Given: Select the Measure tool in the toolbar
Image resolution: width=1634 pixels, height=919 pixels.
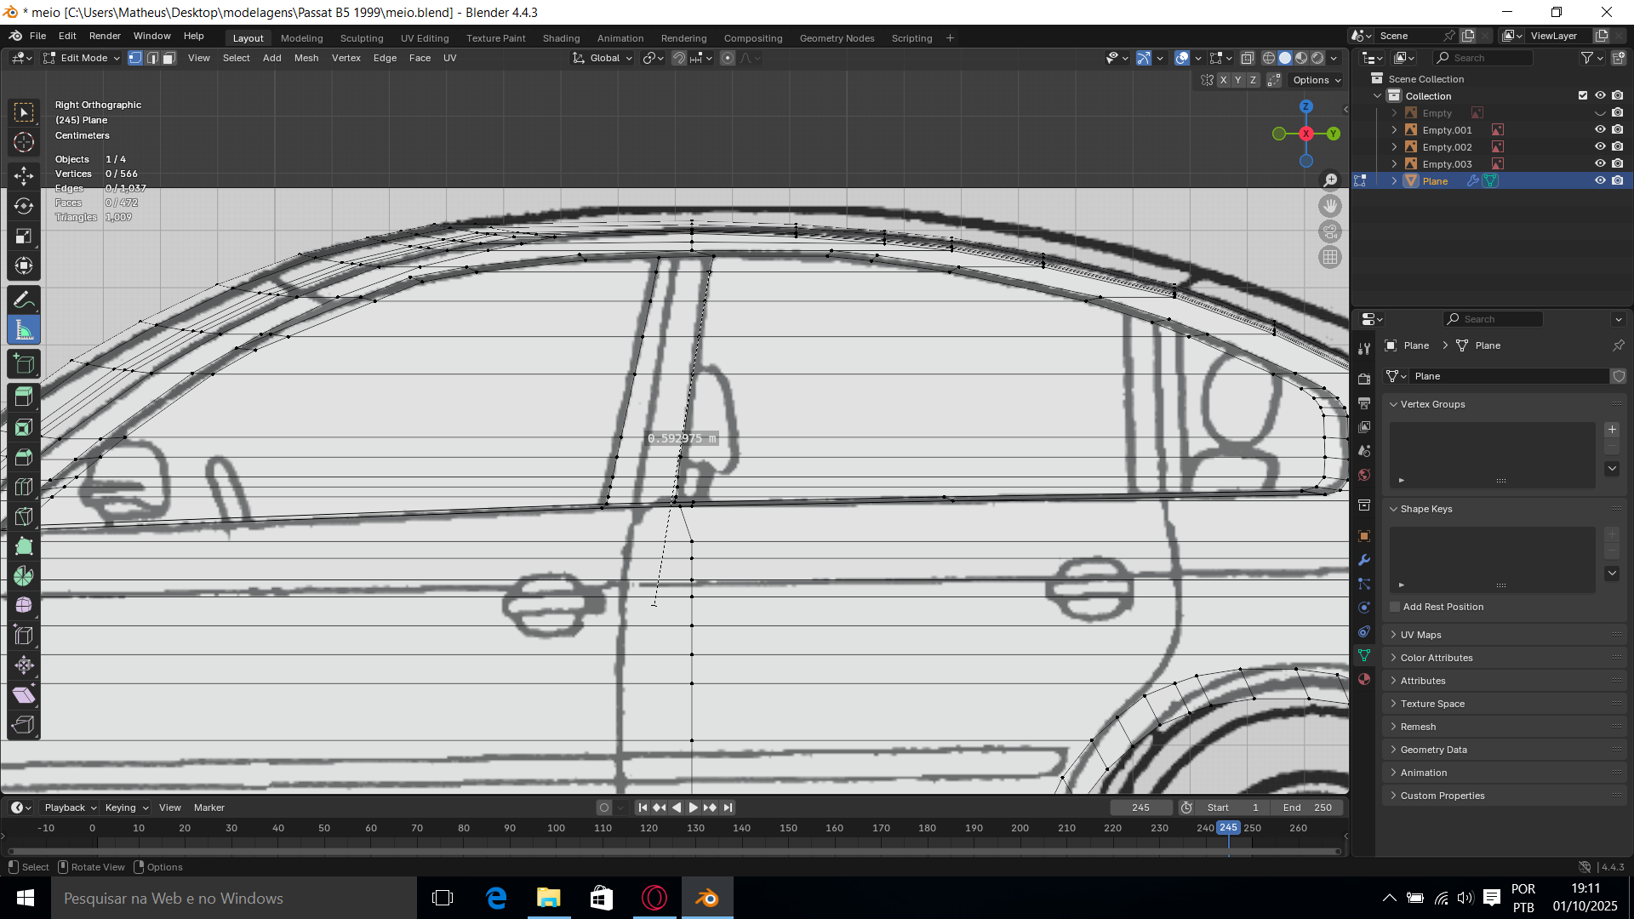Looking at the screenshot, I should coord(24,330).
